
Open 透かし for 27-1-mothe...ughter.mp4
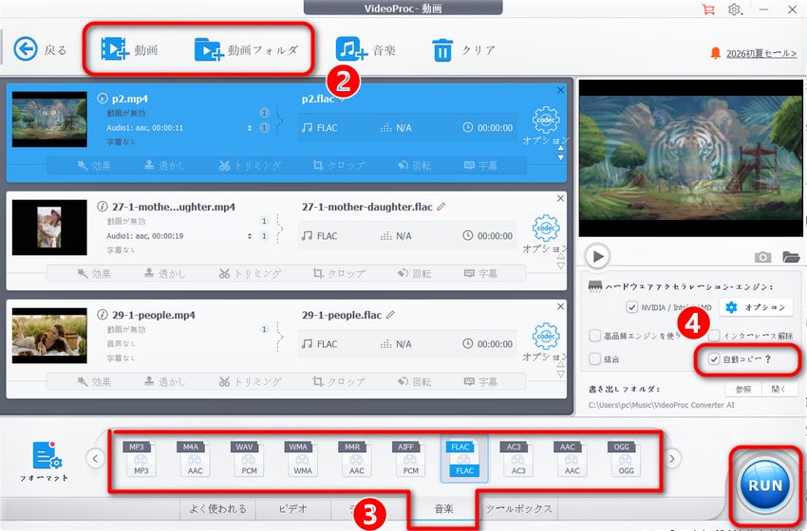[x=163, y=273]
